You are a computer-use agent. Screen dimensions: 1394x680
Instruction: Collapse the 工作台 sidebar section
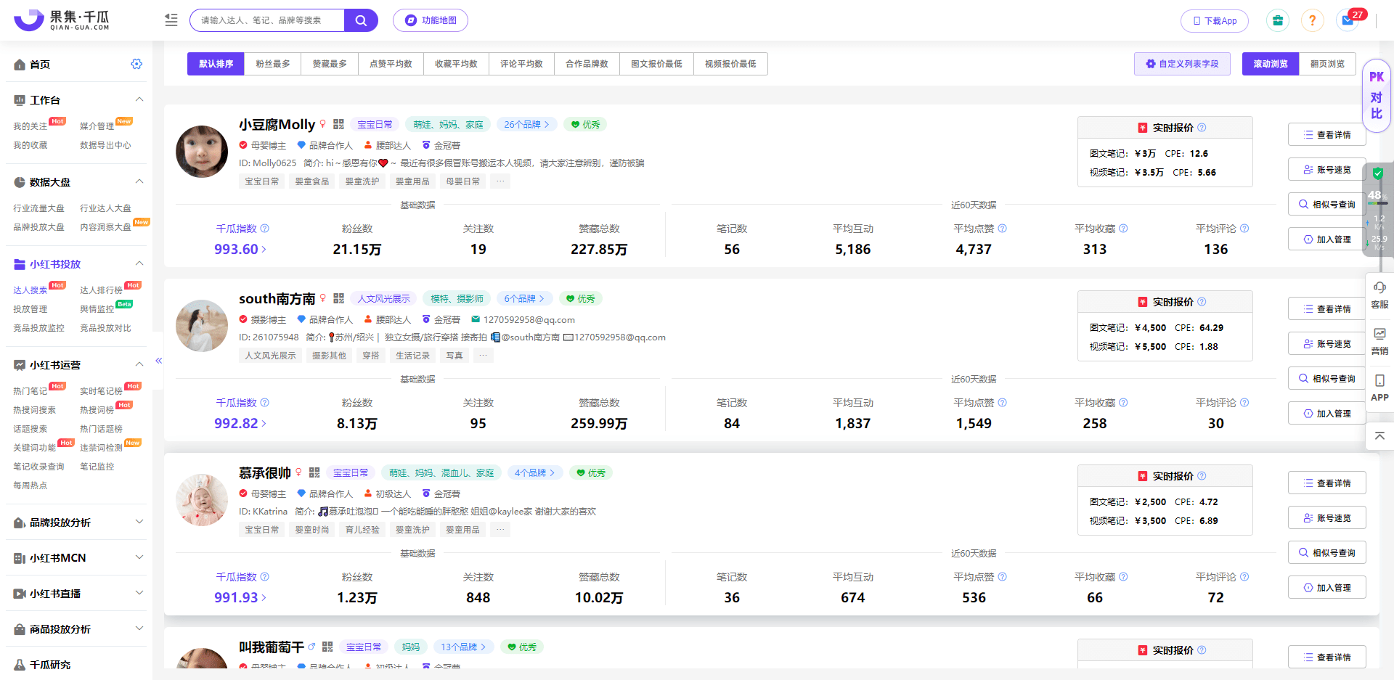pyautogui.click(x=139, y=99)
